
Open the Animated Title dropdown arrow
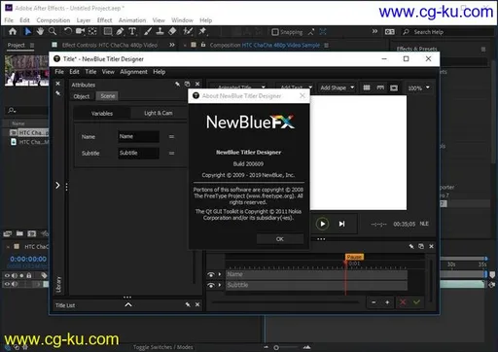point(263,88)
